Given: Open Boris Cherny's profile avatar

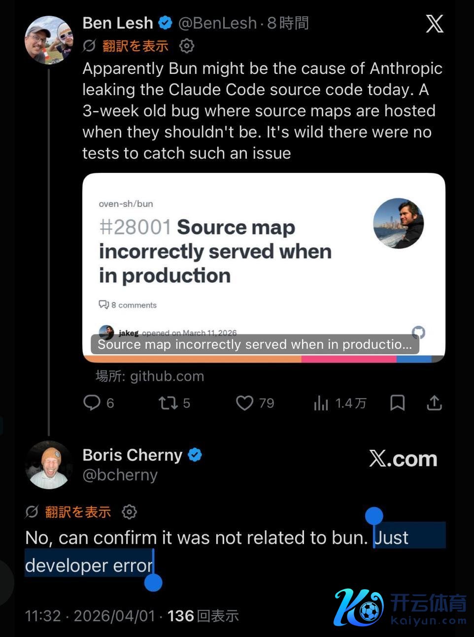Looking at the screenshot, I should [x=48, y=465].
